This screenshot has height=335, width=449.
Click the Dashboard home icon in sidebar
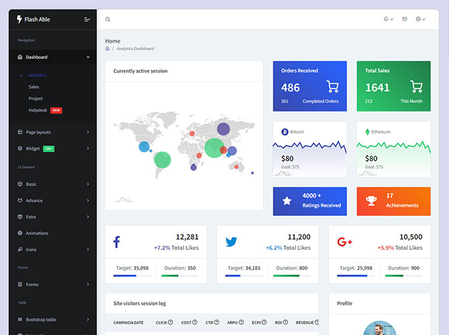coord(19,57)
